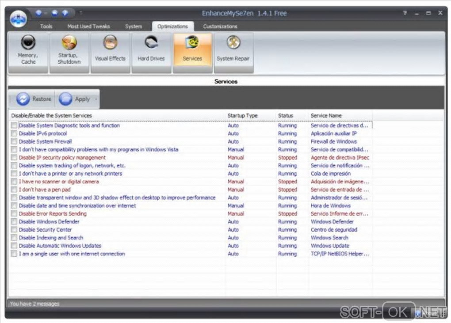The height and width of the screenshot is (323, 451).
Task: Switch to the Tools tab
Action: pyautogui.click(x=46, y=27)
